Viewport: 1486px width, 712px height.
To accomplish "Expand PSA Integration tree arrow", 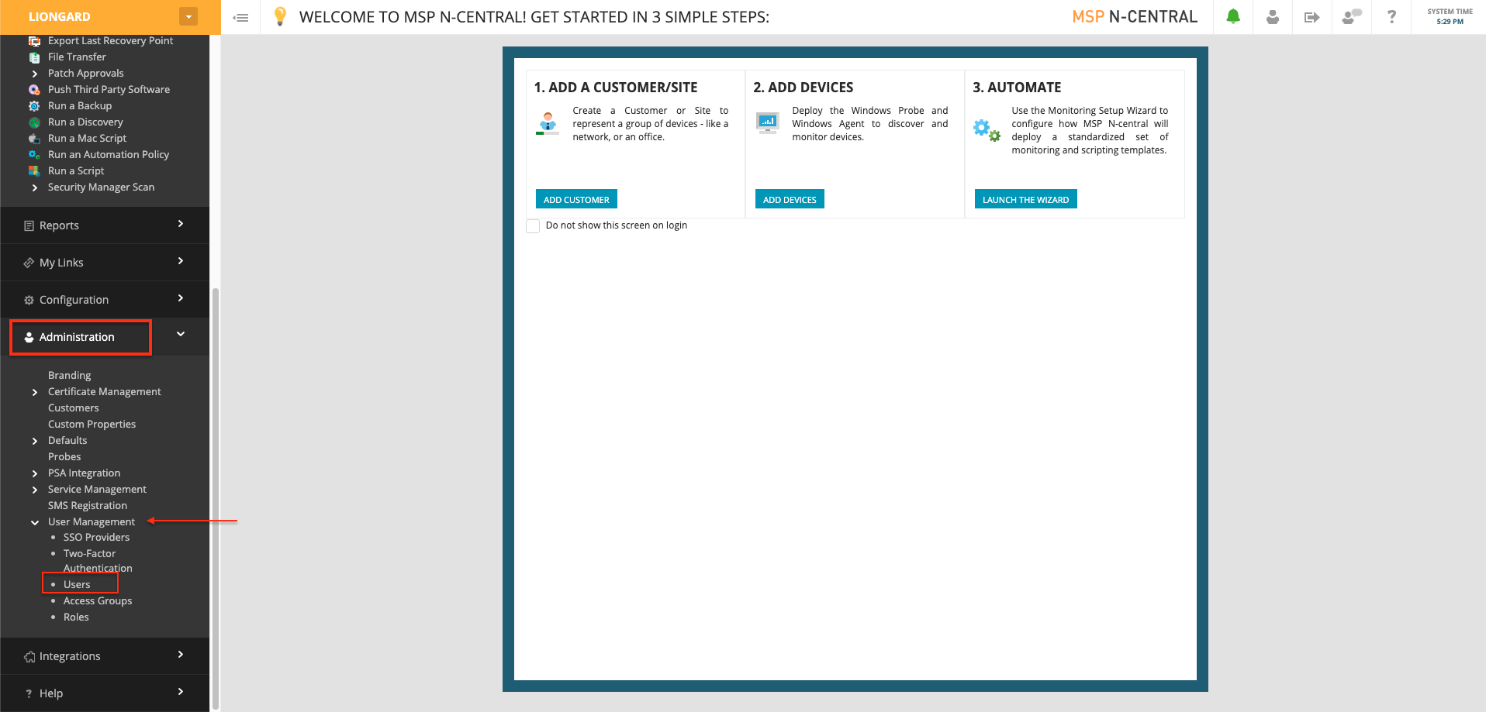I will click(35, 474).
